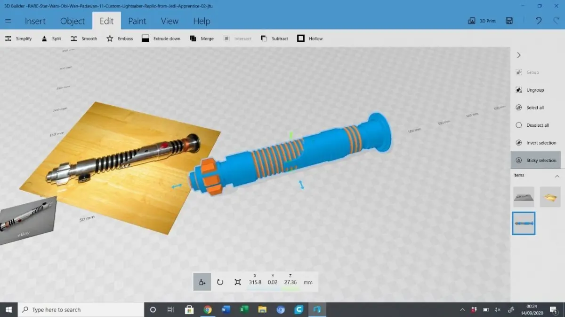Edit the X value 315.8
565x317 pixels.
click(255, 282)
